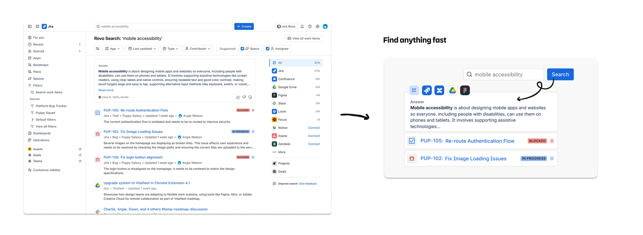Viewport: 643px width, 235px height.
Task: Open the help question mark icon
Action: click(310, 27)
